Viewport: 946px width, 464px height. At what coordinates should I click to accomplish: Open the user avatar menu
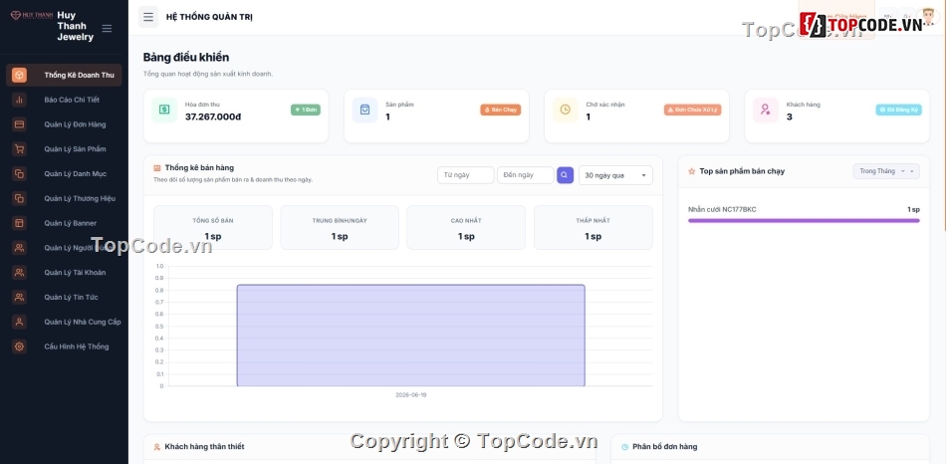928,17
